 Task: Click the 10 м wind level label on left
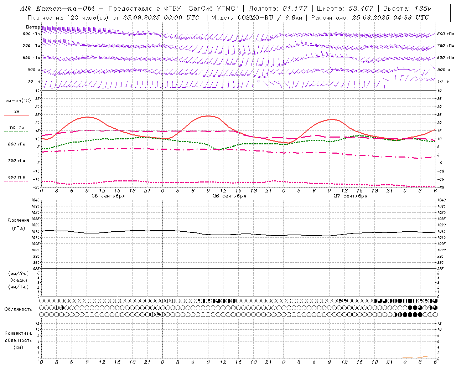(x=34, y=81)
